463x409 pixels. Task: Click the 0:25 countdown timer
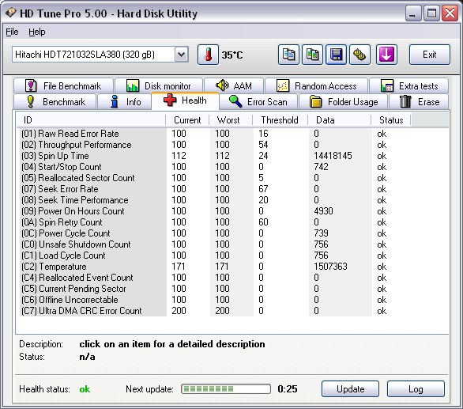pos(288,389)
